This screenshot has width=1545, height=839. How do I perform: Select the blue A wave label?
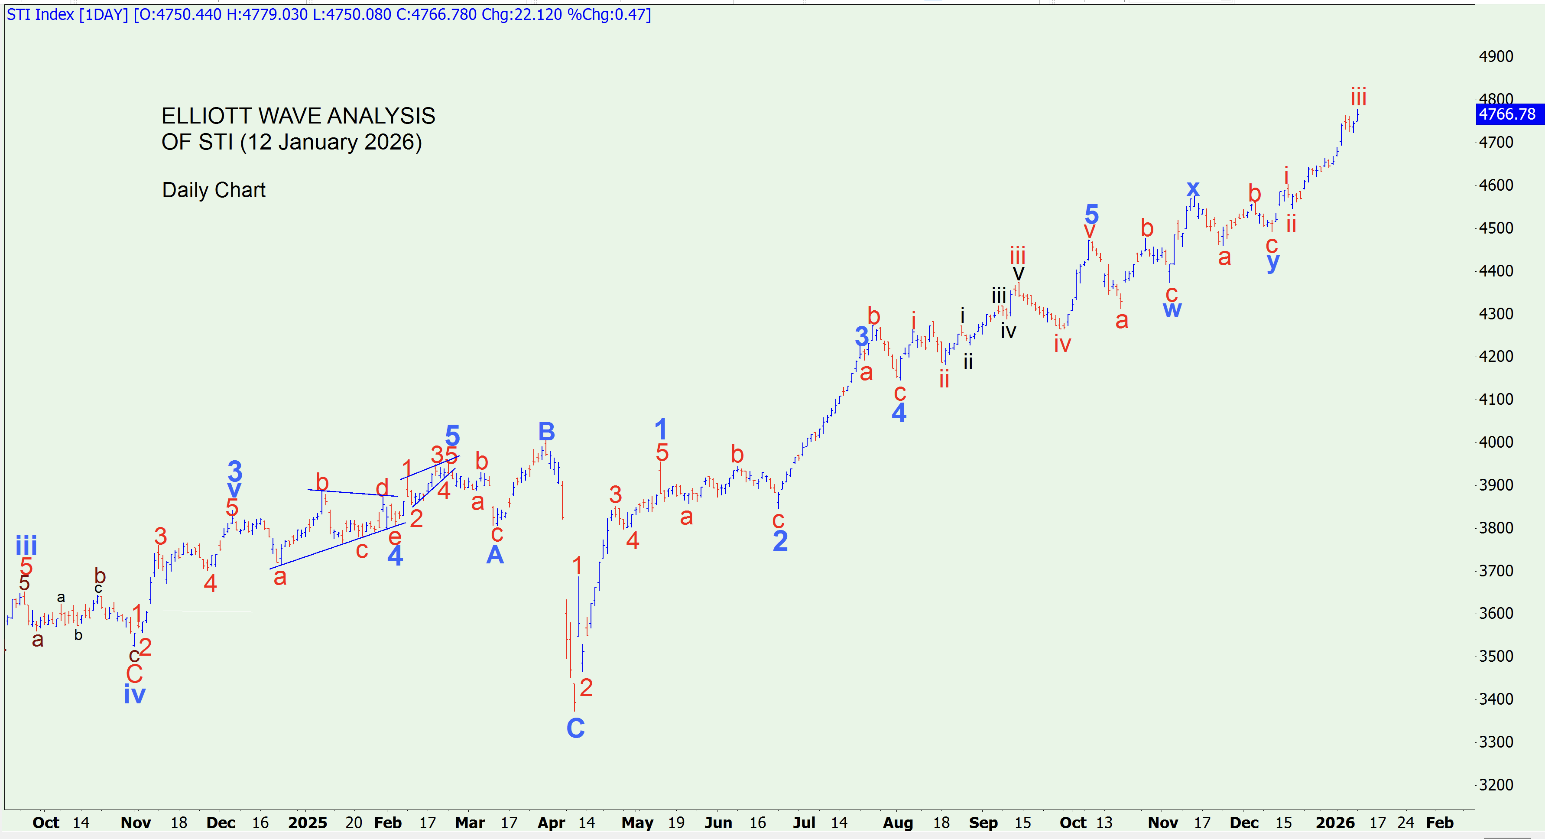point(495,555)
